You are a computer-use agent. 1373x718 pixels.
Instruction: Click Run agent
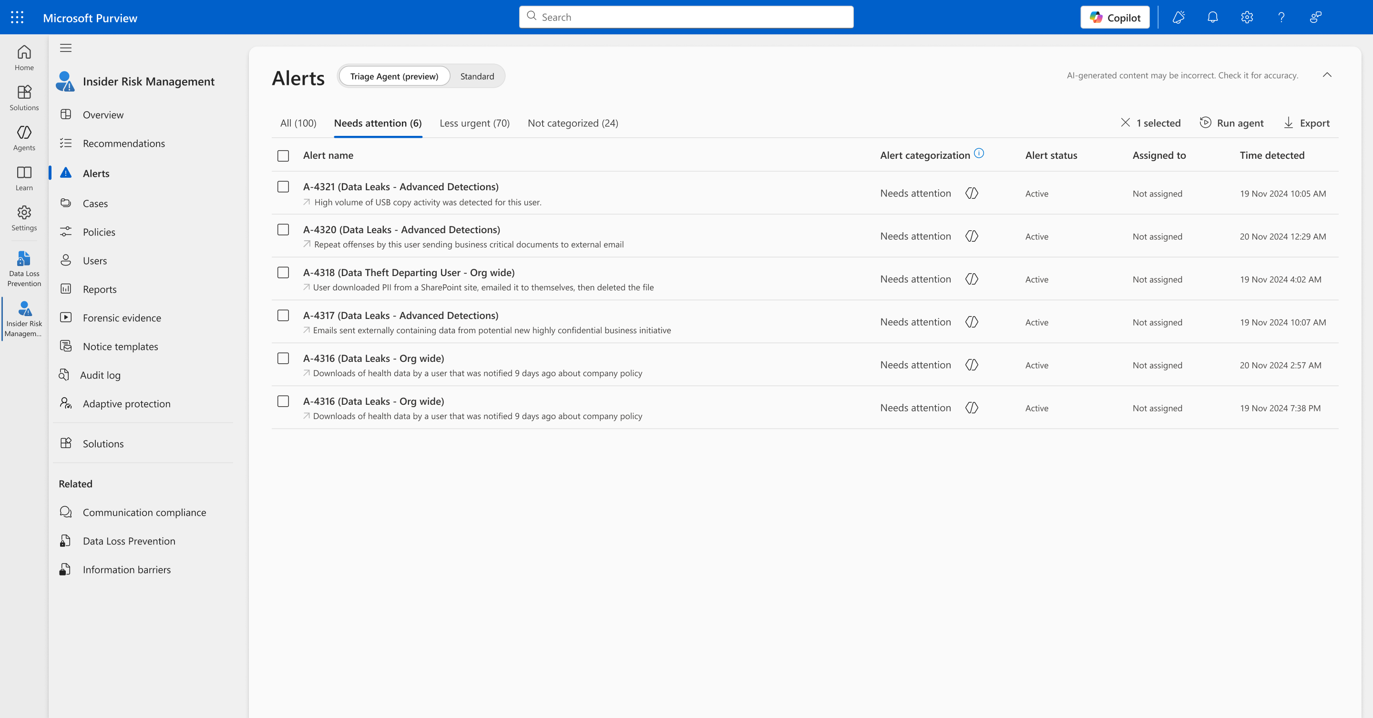[x=1231, y=123]
